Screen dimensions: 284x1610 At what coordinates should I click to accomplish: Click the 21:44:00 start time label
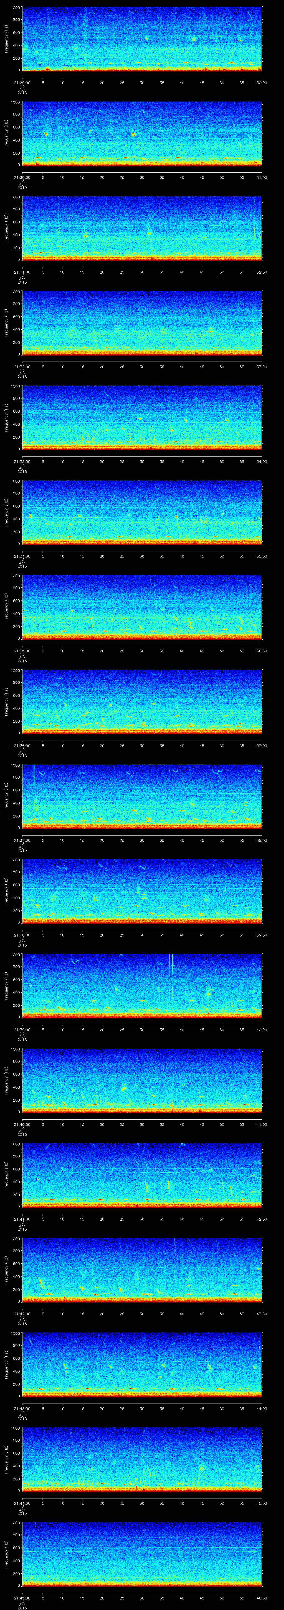pyautogui.click(x=22, y=1503)
